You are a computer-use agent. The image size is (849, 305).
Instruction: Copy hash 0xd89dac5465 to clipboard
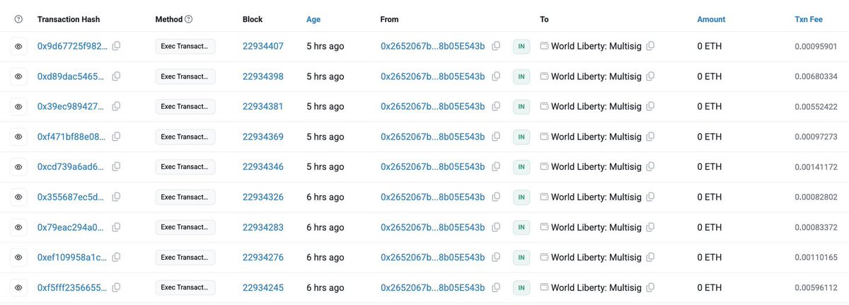116,76
